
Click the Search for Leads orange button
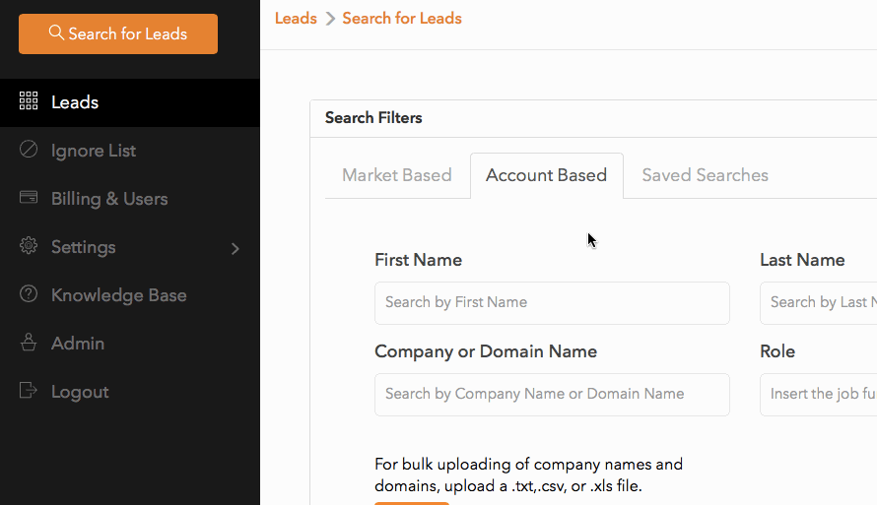pos(118,34)
